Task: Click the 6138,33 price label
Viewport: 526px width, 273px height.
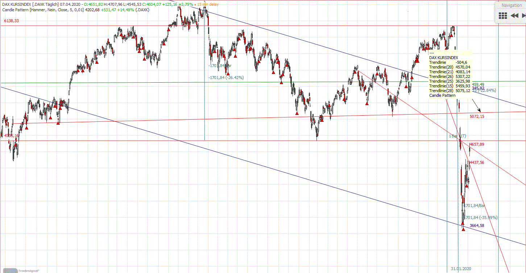Action: pos(11,21)
